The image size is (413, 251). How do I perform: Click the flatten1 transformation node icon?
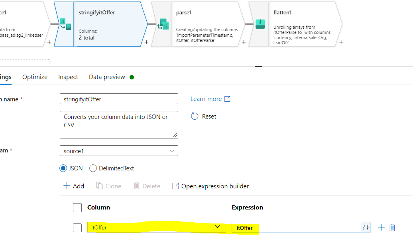pos(260,24)
